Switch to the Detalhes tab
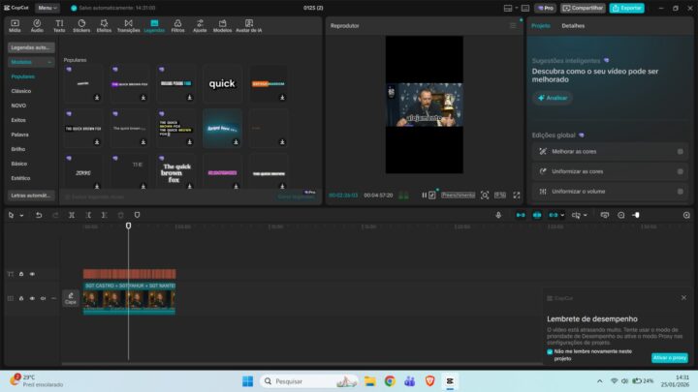 (573, 25)
